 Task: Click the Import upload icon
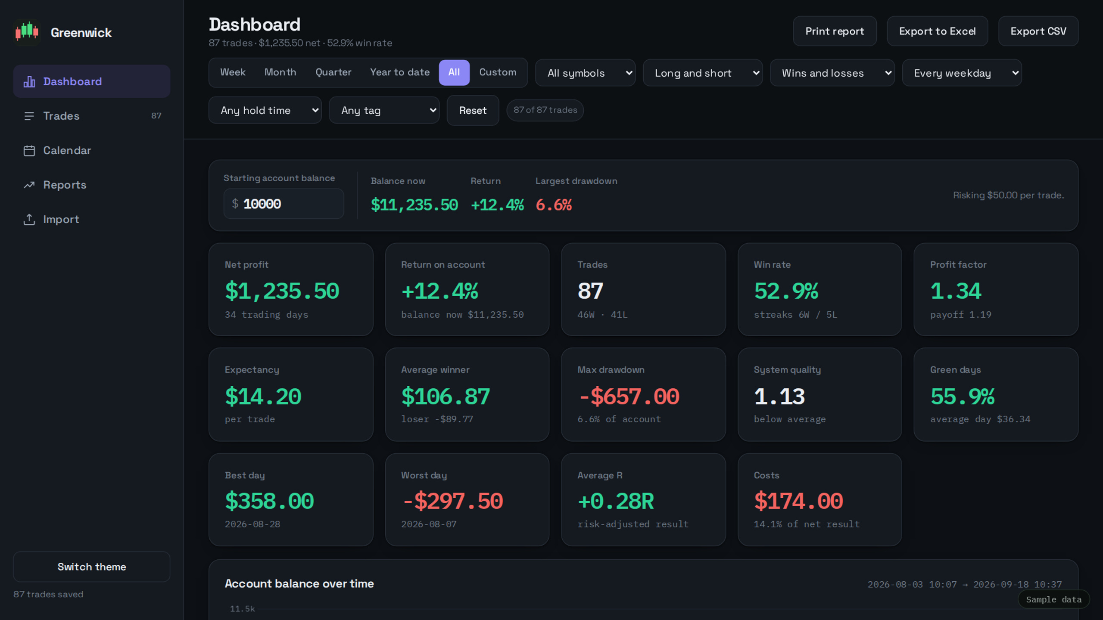tap(29, 219)
